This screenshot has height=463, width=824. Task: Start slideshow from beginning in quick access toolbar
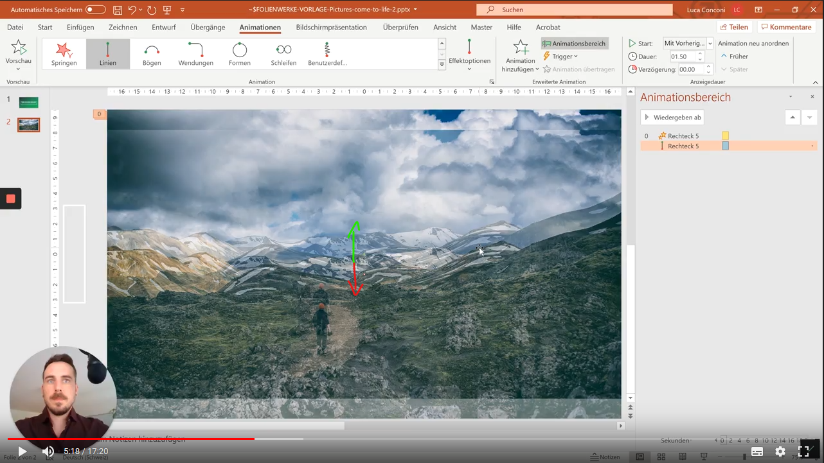coord(167,10)
